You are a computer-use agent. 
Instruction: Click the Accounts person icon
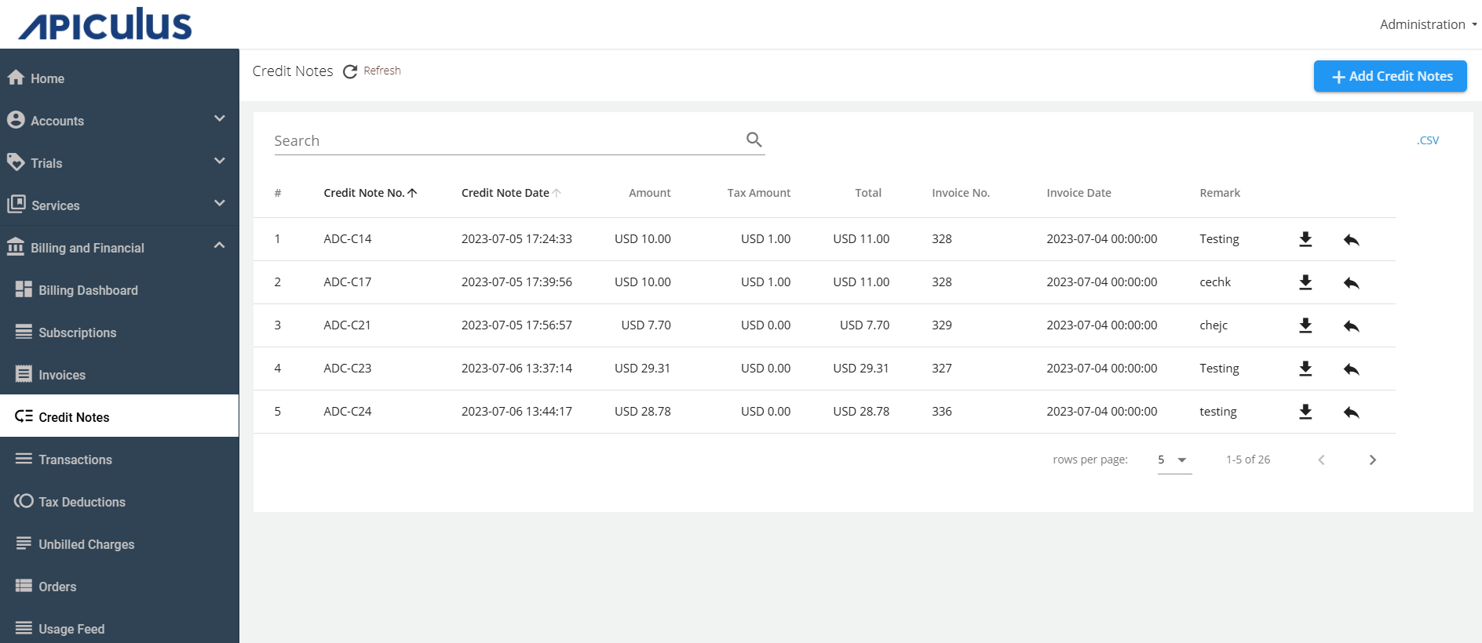point(16,120)
